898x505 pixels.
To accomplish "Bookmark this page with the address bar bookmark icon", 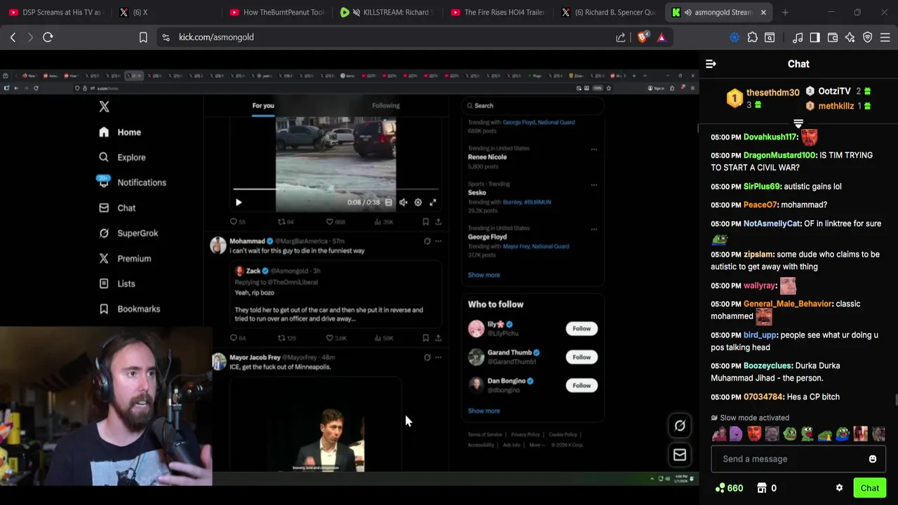I will click(143, 37).
